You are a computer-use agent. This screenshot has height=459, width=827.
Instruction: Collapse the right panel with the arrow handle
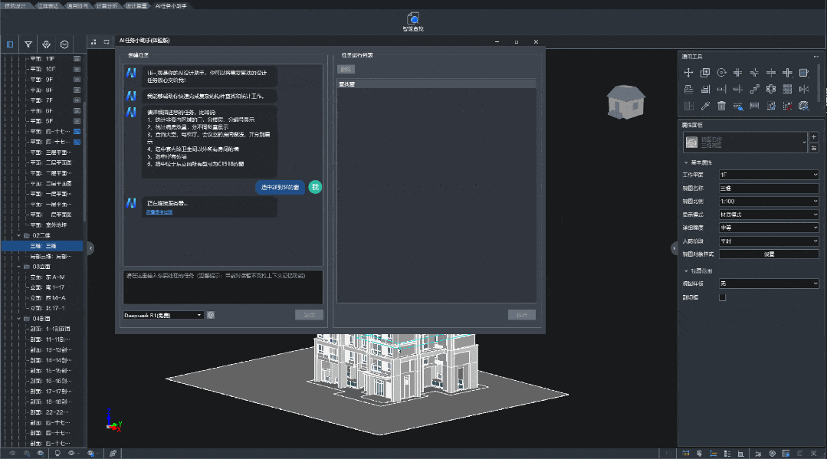(x=674, y=248)
